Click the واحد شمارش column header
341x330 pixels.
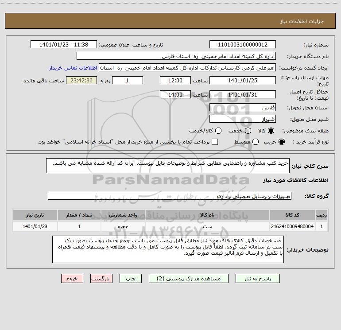pos(123,215)
